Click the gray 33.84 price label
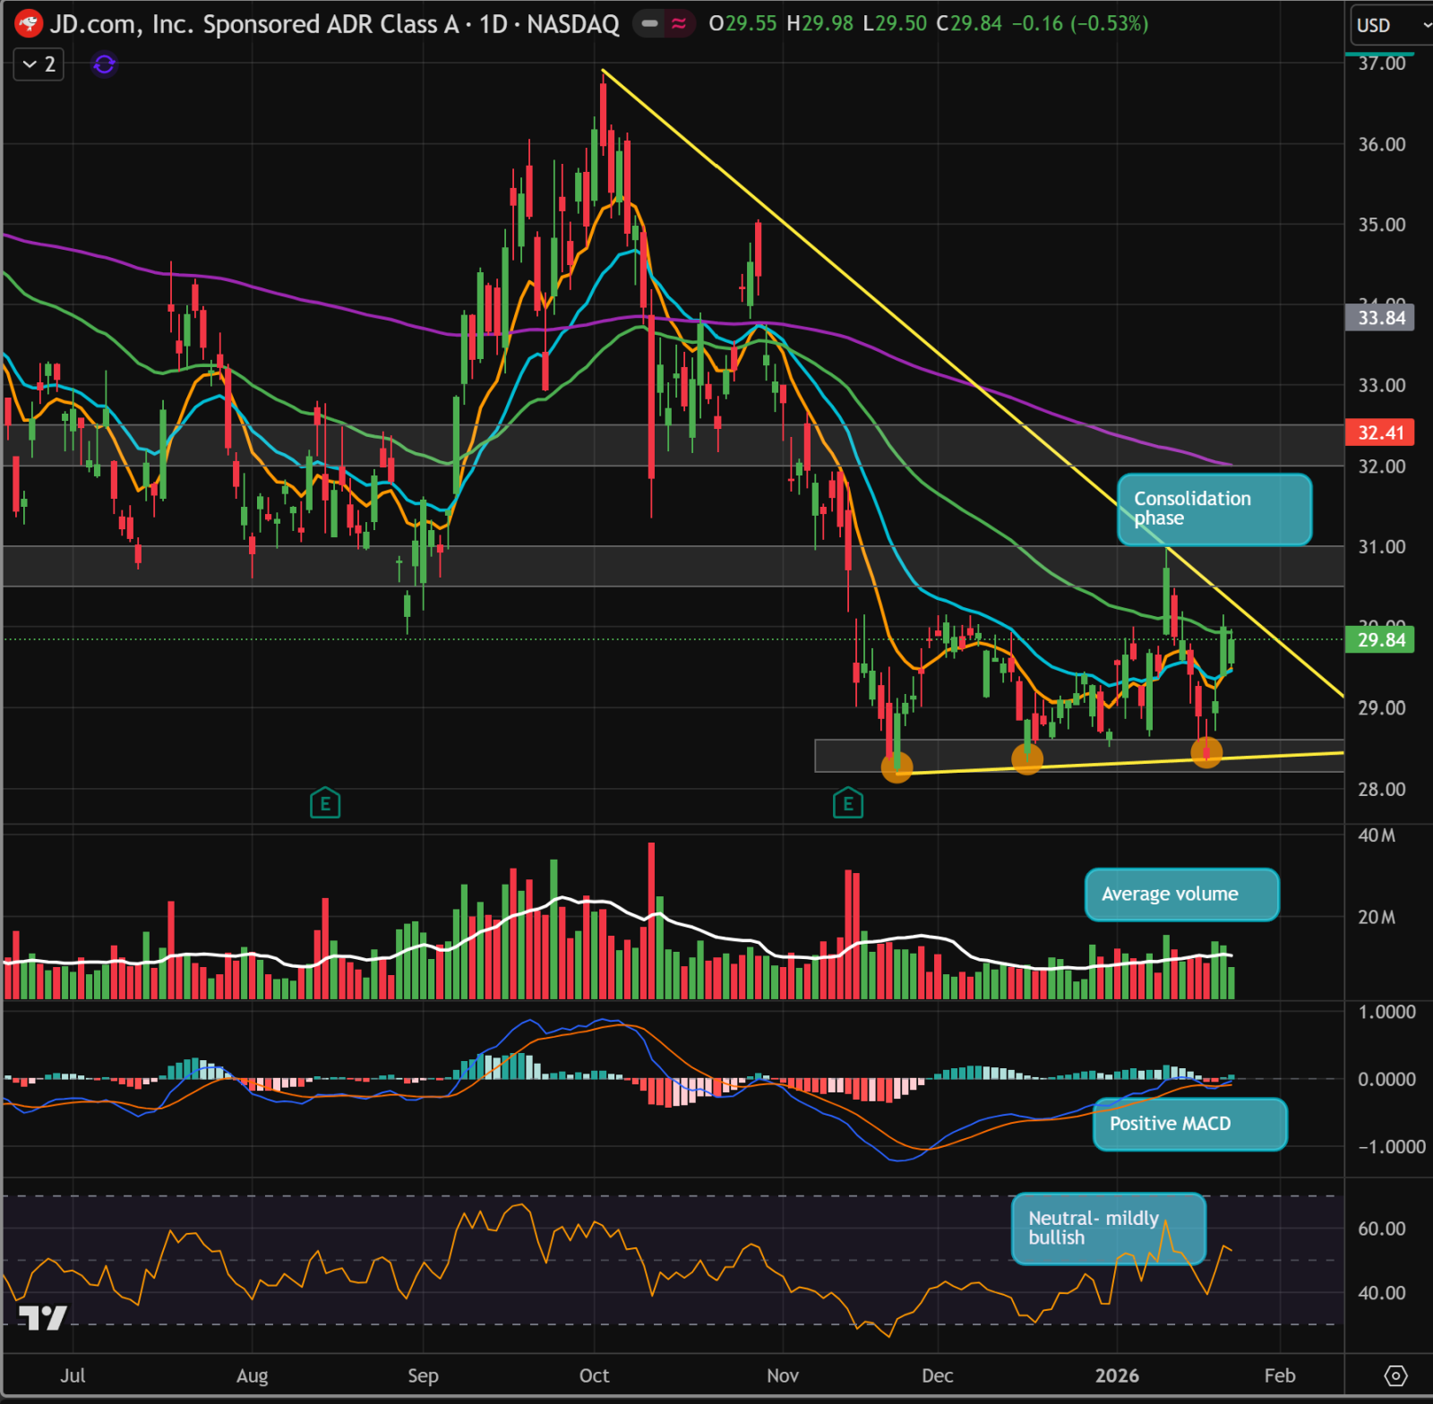The width and height of the screenshot is (1433, 1404). (1380, 318)
